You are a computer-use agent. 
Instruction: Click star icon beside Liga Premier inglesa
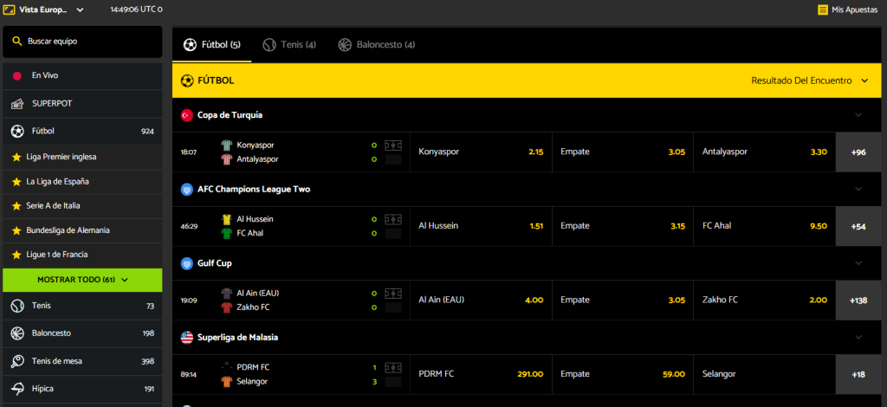[16, 157]
